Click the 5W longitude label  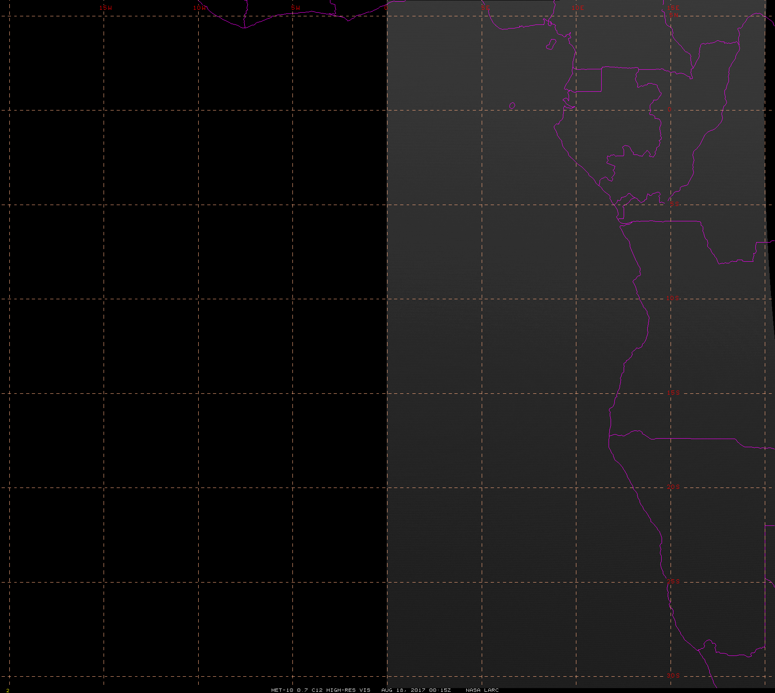[x=296, y=8]
